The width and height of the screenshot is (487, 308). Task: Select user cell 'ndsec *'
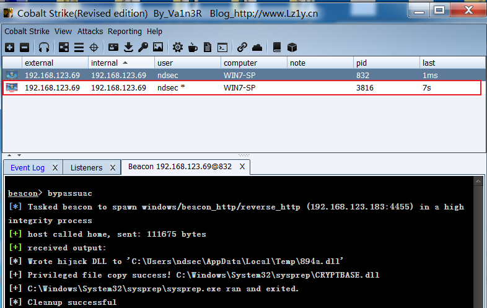click(171, 87)
